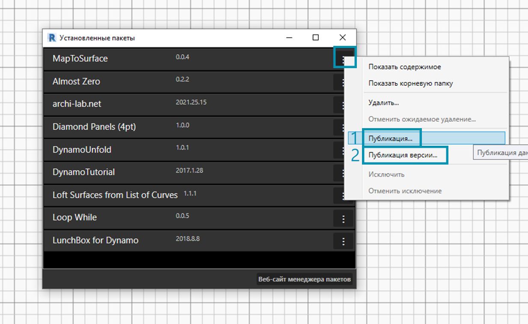
Task: Click version 1.0.0 of Diamond Panels
Action: (x=182, y=125)
